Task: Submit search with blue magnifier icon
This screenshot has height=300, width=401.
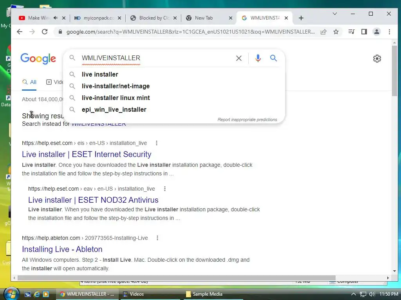Action: coord(273,58)
